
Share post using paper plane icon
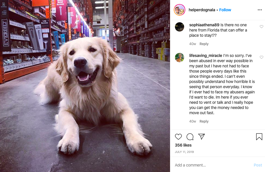click(201, 136)
